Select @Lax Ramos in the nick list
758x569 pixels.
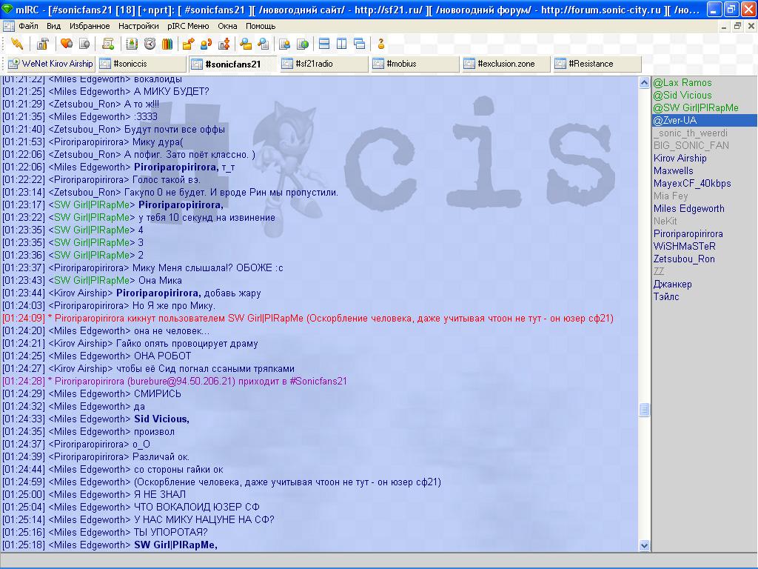[x=682, y=83]
